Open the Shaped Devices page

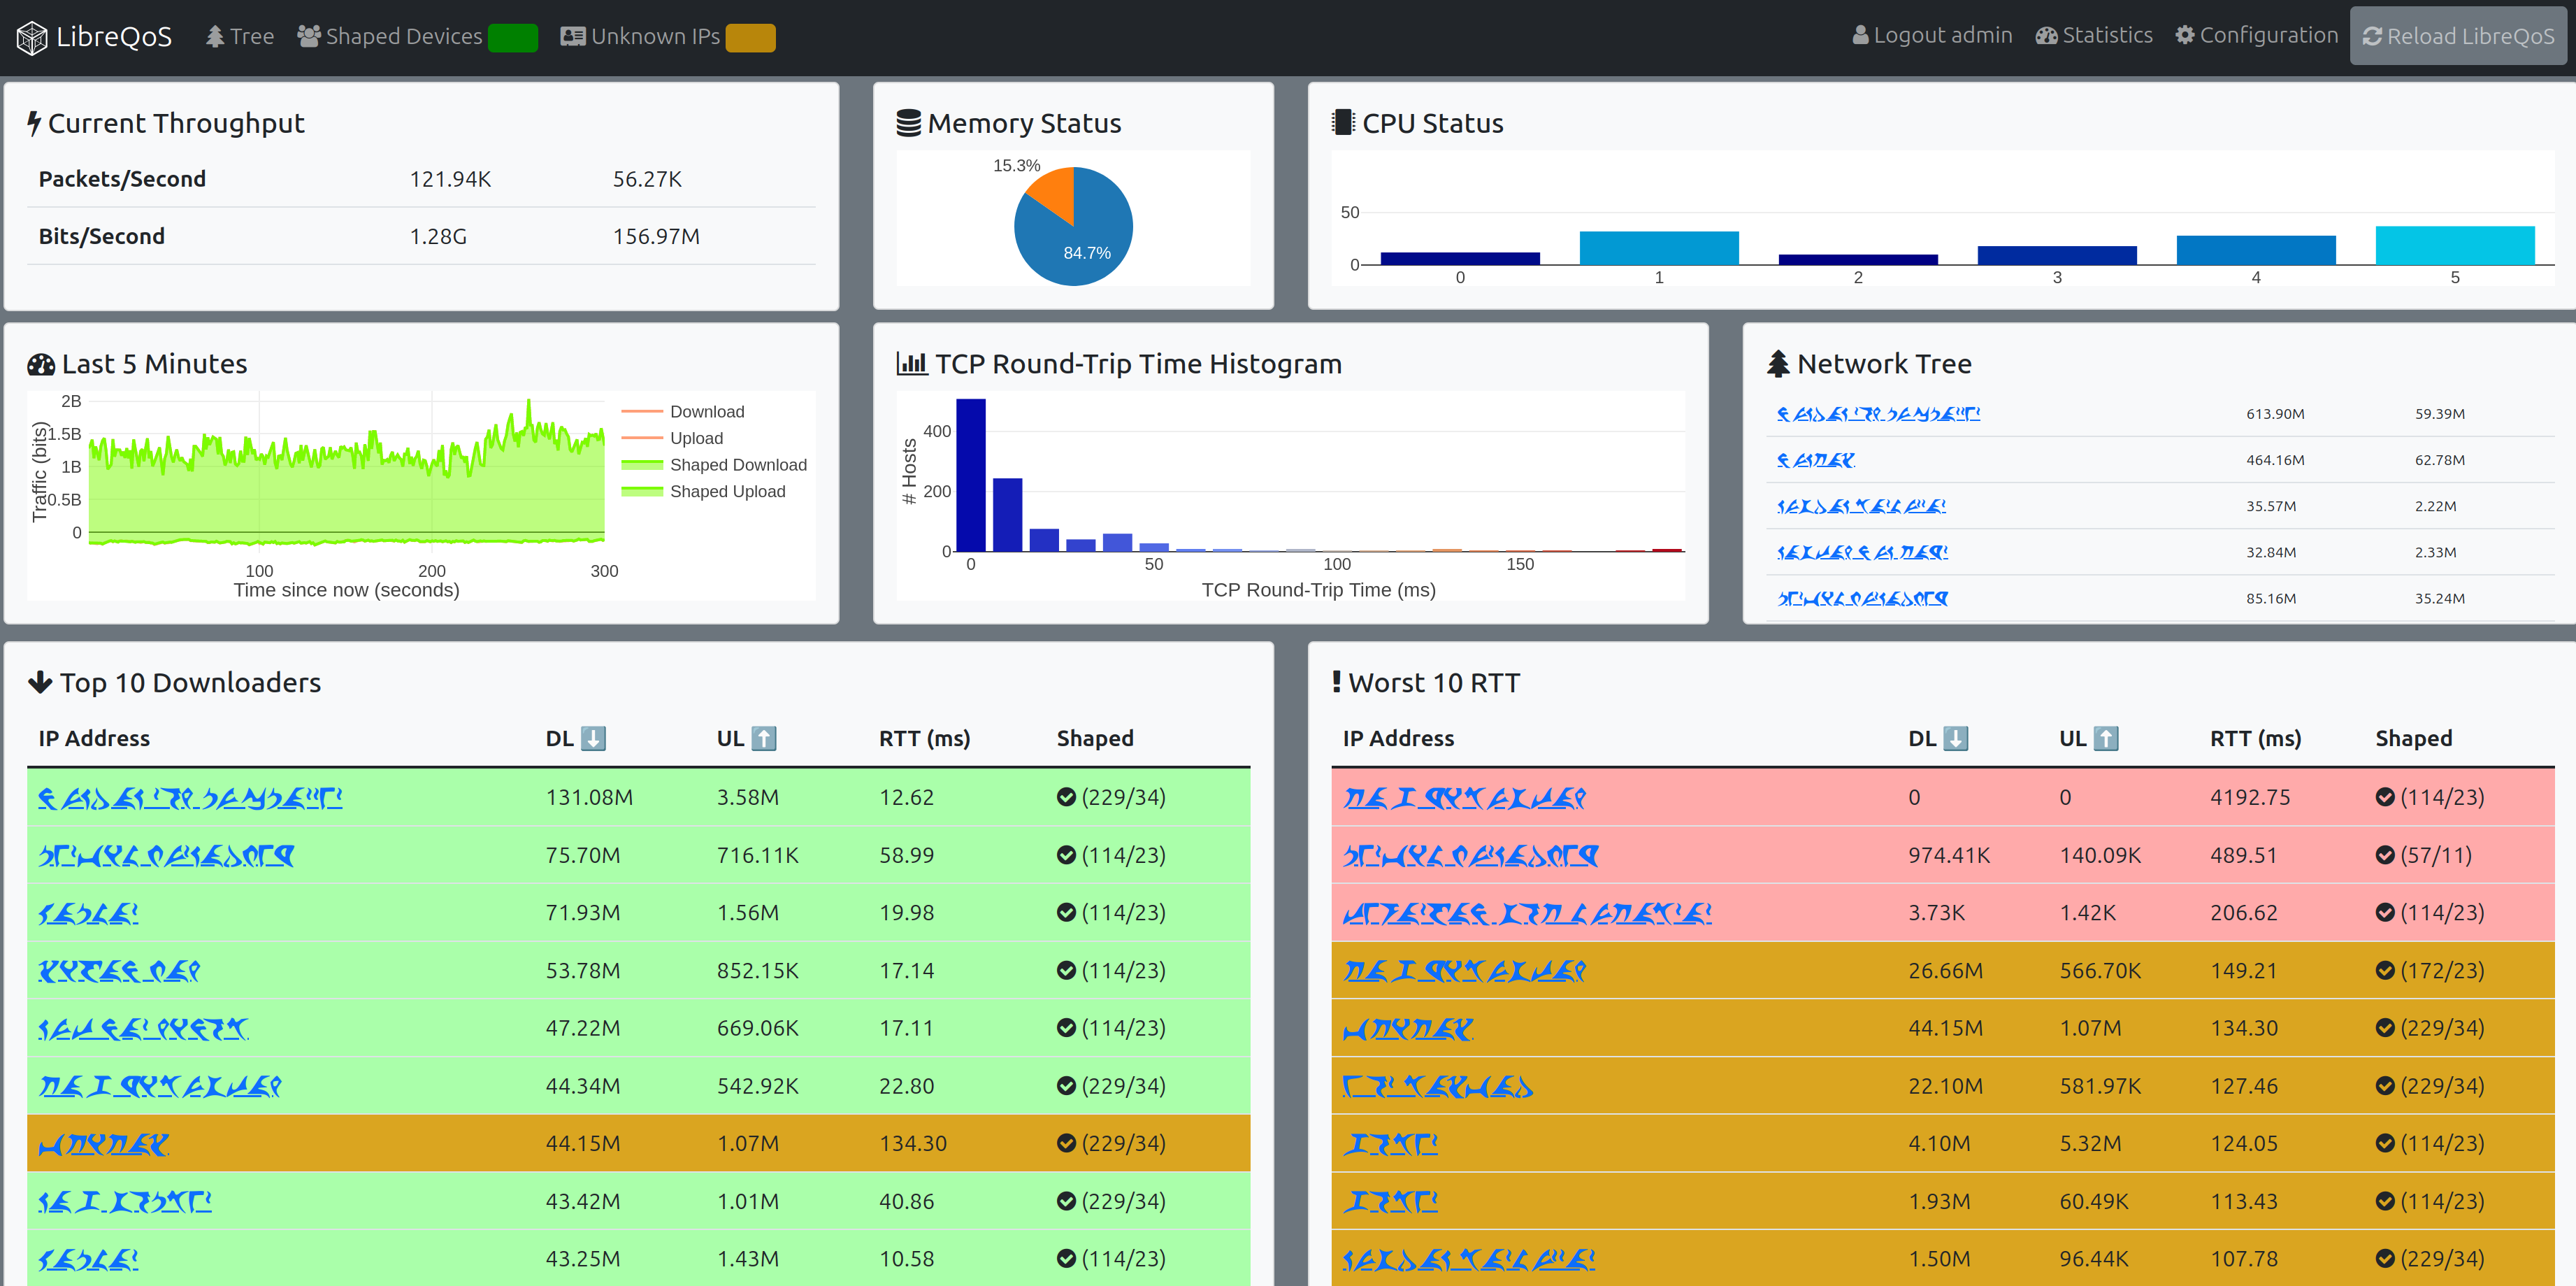404,37
